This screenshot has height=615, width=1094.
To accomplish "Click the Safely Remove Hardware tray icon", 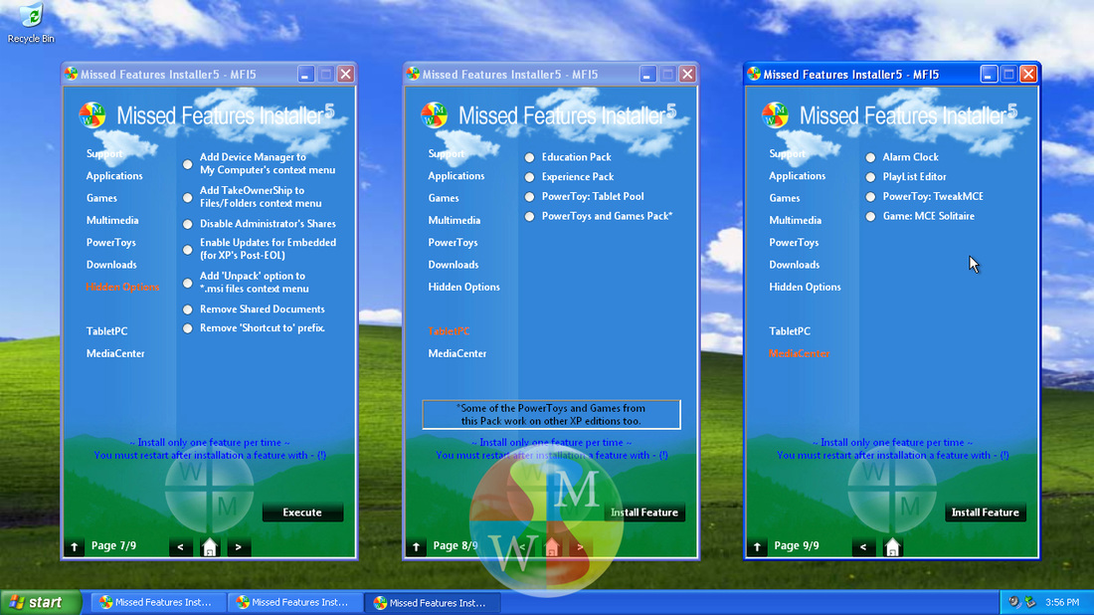I will [x=1030, y=602].
